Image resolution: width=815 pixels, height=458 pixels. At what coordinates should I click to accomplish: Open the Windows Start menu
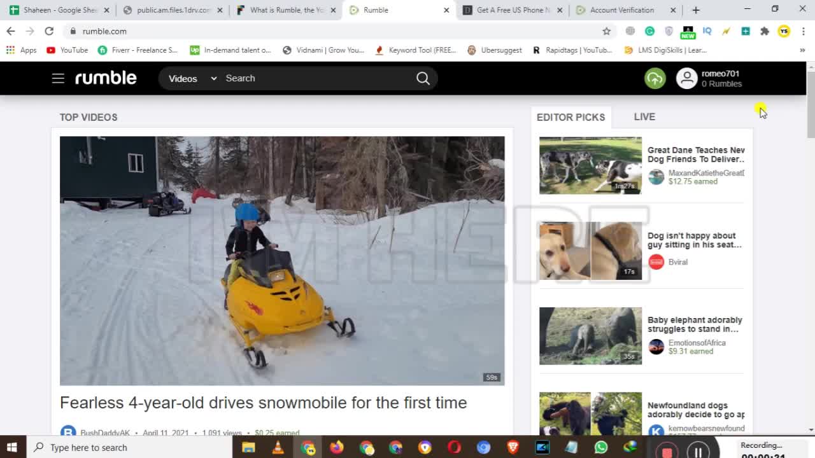pos(11,447)
